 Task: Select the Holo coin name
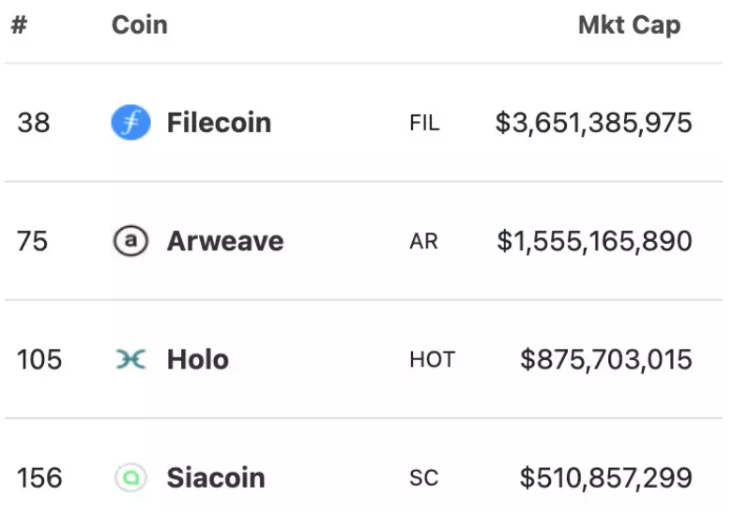(x=198, y=360)
